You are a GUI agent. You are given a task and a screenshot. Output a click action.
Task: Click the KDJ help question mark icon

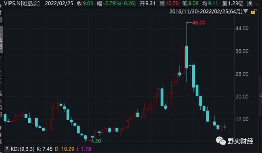[7, 149]
